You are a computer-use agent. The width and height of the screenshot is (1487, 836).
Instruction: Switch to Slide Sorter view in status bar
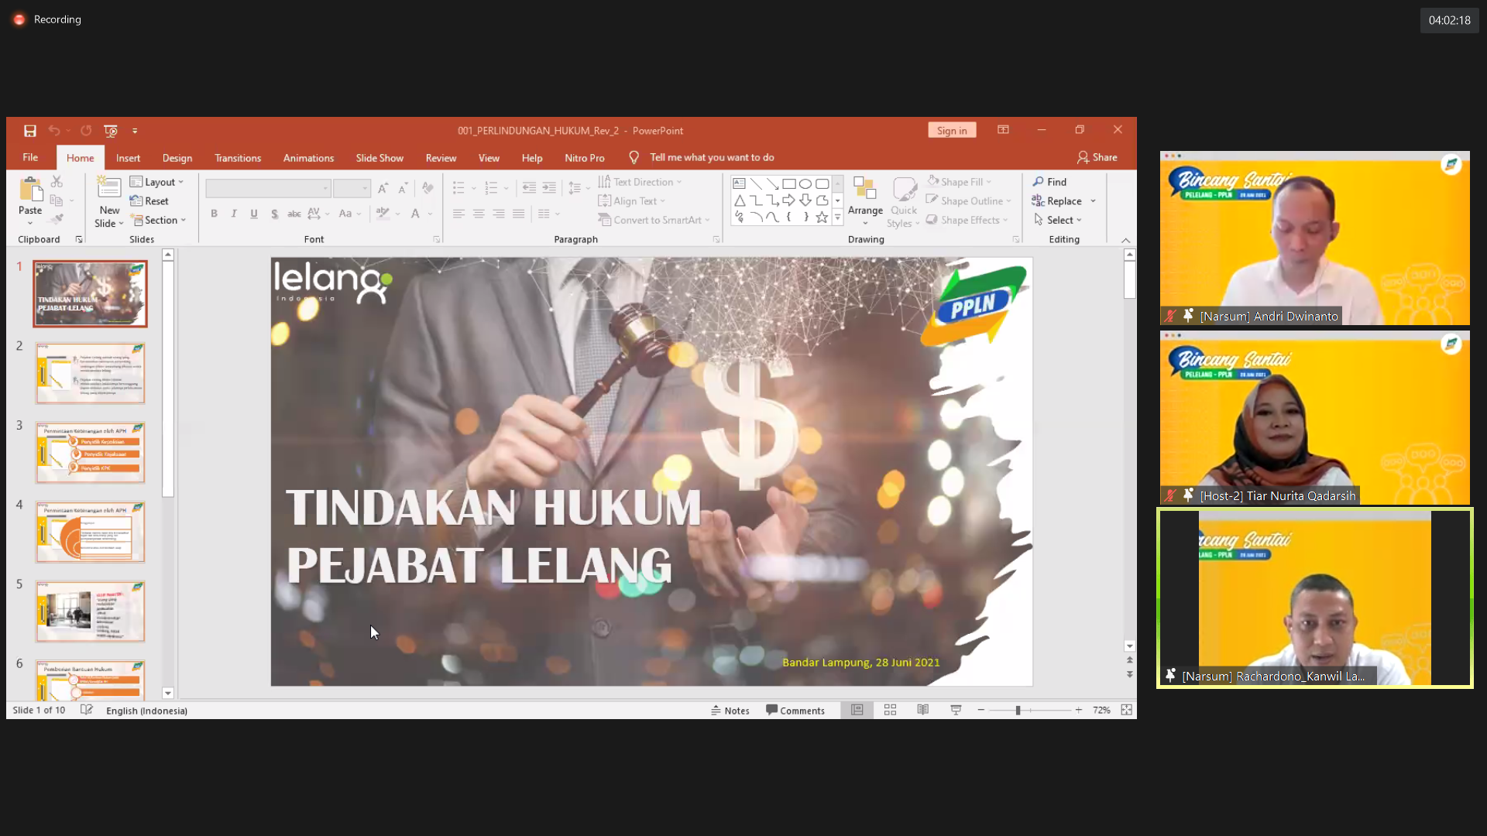point(890,710)
